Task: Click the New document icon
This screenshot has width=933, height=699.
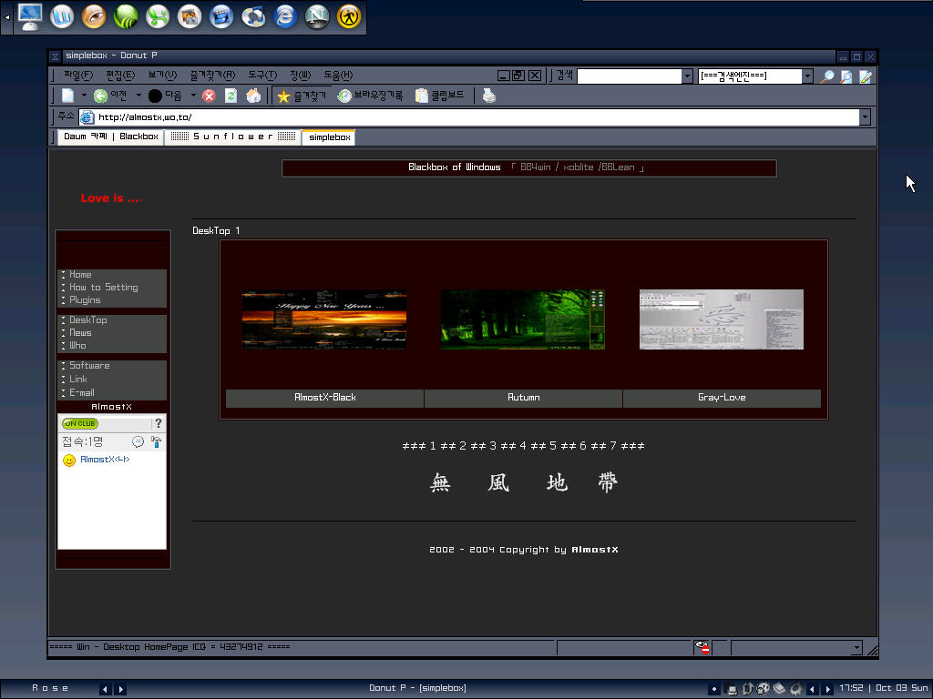Action: tap(67, 96)
